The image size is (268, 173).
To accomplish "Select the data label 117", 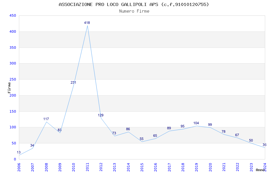I will 46,119.
